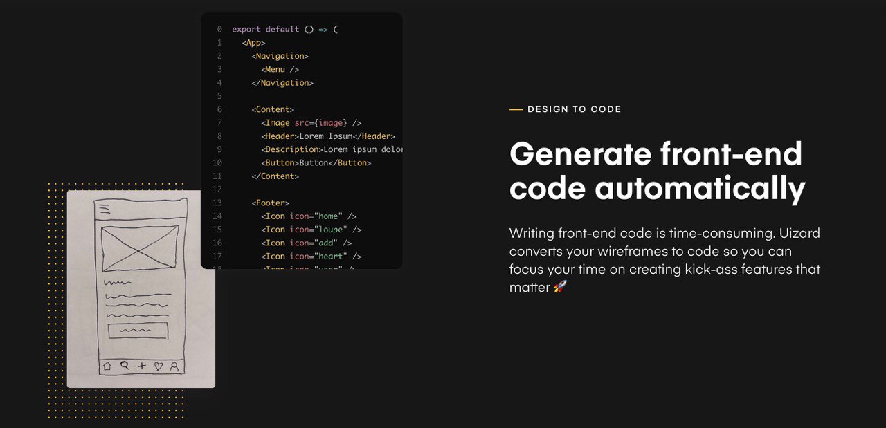Click the Icon icon="loupe" code line

point(311,230)
